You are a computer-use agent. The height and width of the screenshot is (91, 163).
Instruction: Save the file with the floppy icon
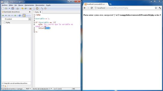point(13,8)
